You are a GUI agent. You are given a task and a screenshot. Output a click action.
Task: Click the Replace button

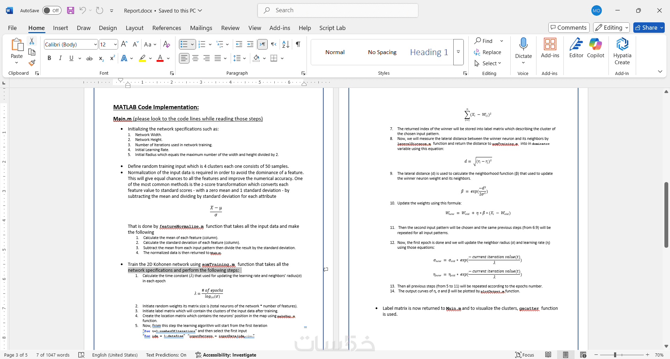coord(488,52)
